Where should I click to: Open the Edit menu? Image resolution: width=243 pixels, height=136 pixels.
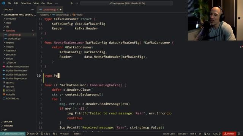(x=16, y=3)
